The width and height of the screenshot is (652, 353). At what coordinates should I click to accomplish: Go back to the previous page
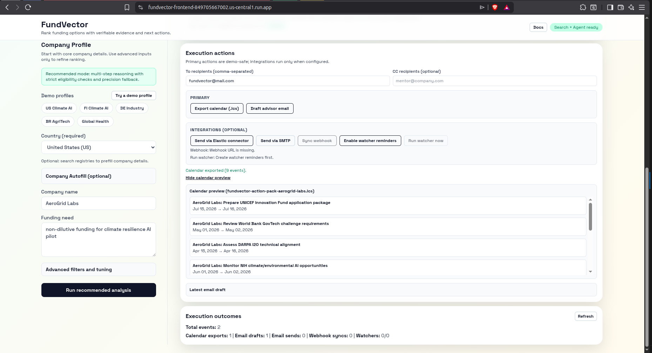point(7,7)
